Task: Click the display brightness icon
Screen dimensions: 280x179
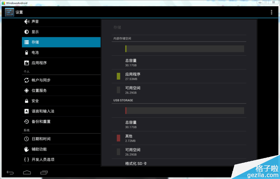Action: pos(27,32)
